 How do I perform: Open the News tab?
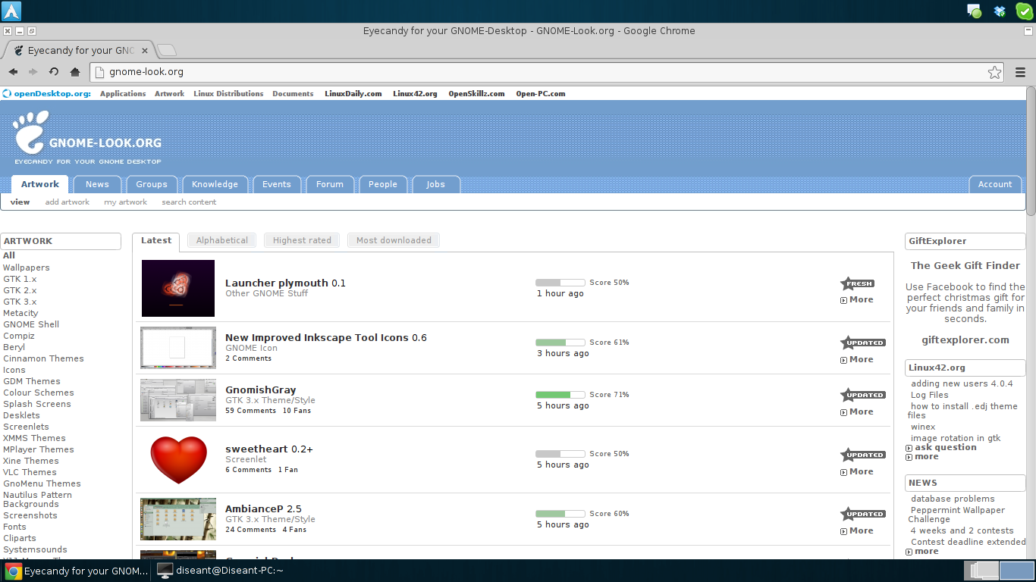[x=97, y=184]
